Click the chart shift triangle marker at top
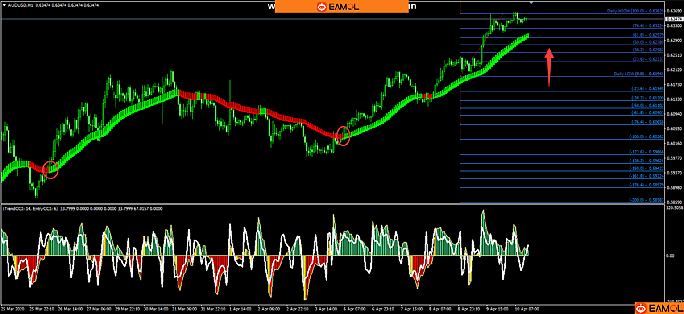Screen dimensions: 684x314 (531, 3)
